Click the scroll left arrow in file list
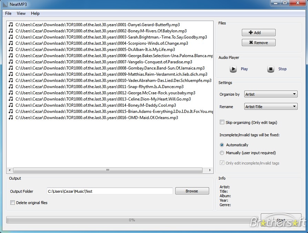This screenshot has width=308, height=233. (x=10, y=170)
